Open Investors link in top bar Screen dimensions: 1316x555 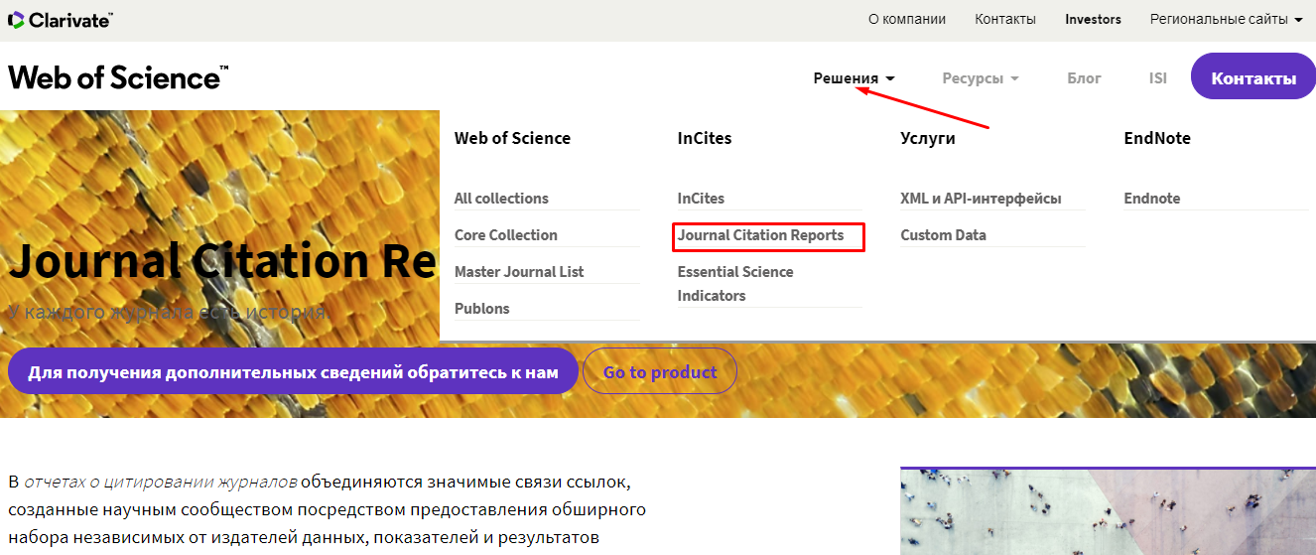(x=1093, y=19)
